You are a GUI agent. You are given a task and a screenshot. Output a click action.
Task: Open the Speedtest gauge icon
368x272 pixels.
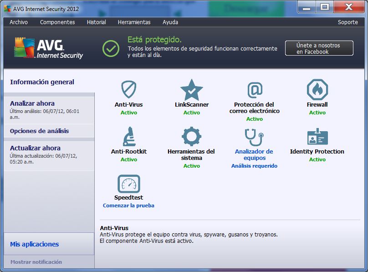click(x=129, y=184)
